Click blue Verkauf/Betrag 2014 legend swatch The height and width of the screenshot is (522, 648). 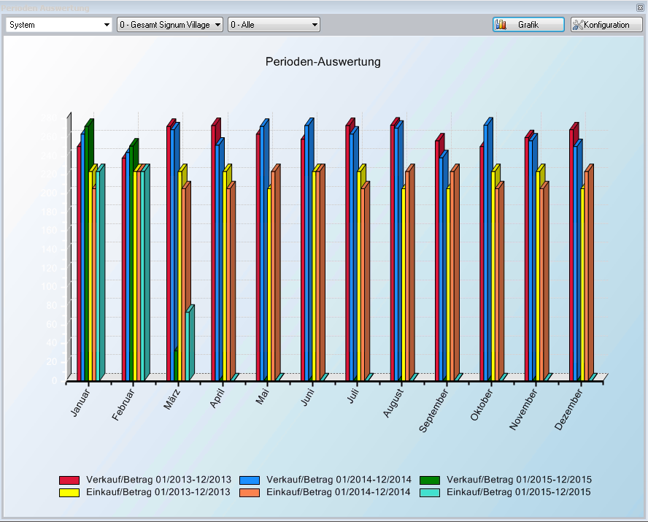(250, 480)
